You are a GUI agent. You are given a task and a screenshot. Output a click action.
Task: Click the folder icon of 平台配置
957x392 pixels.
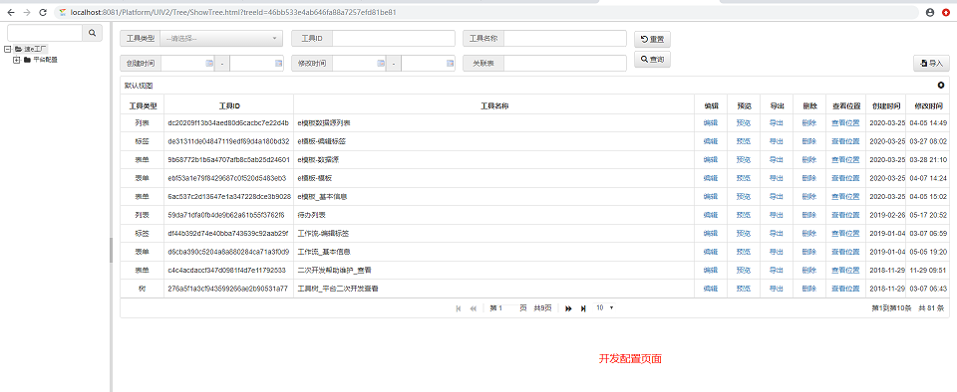(28, 60)
